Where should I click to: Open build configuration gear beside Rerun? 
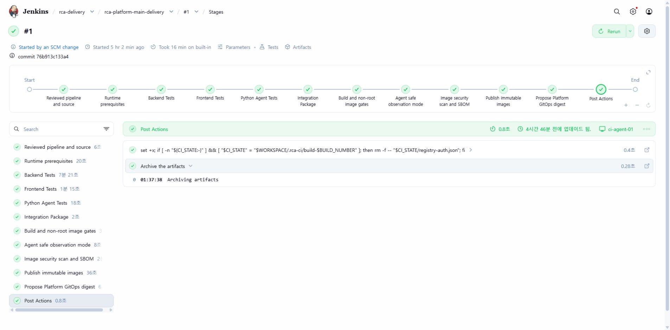pos(647,31)
